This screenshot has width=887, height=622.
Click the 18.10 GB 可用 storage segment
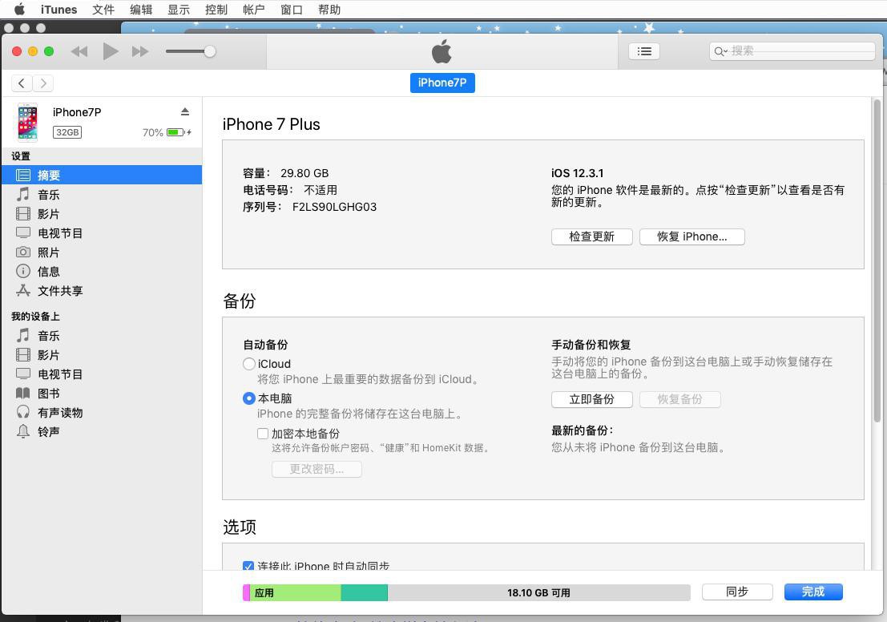(x=538, y=592)
